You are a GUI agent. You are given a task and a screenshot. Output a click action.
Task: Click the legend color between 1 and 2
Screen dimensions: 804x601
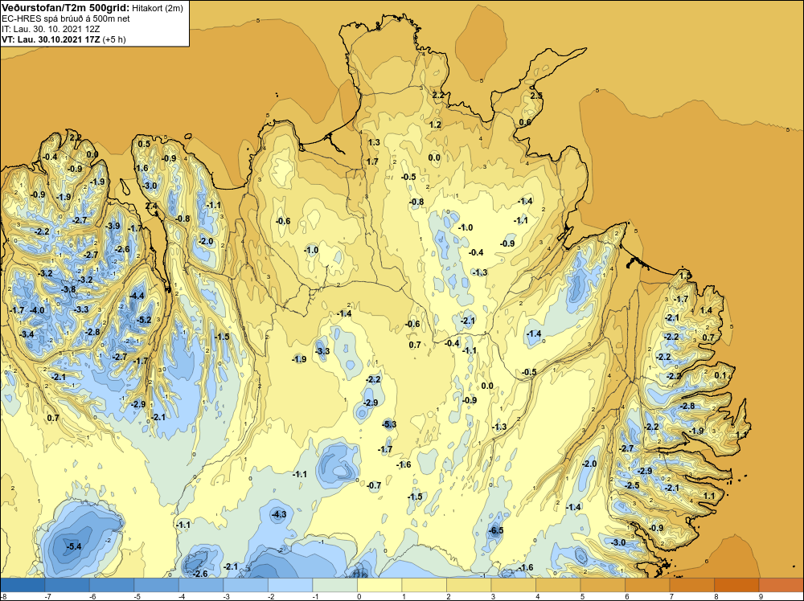click(424, 585)
